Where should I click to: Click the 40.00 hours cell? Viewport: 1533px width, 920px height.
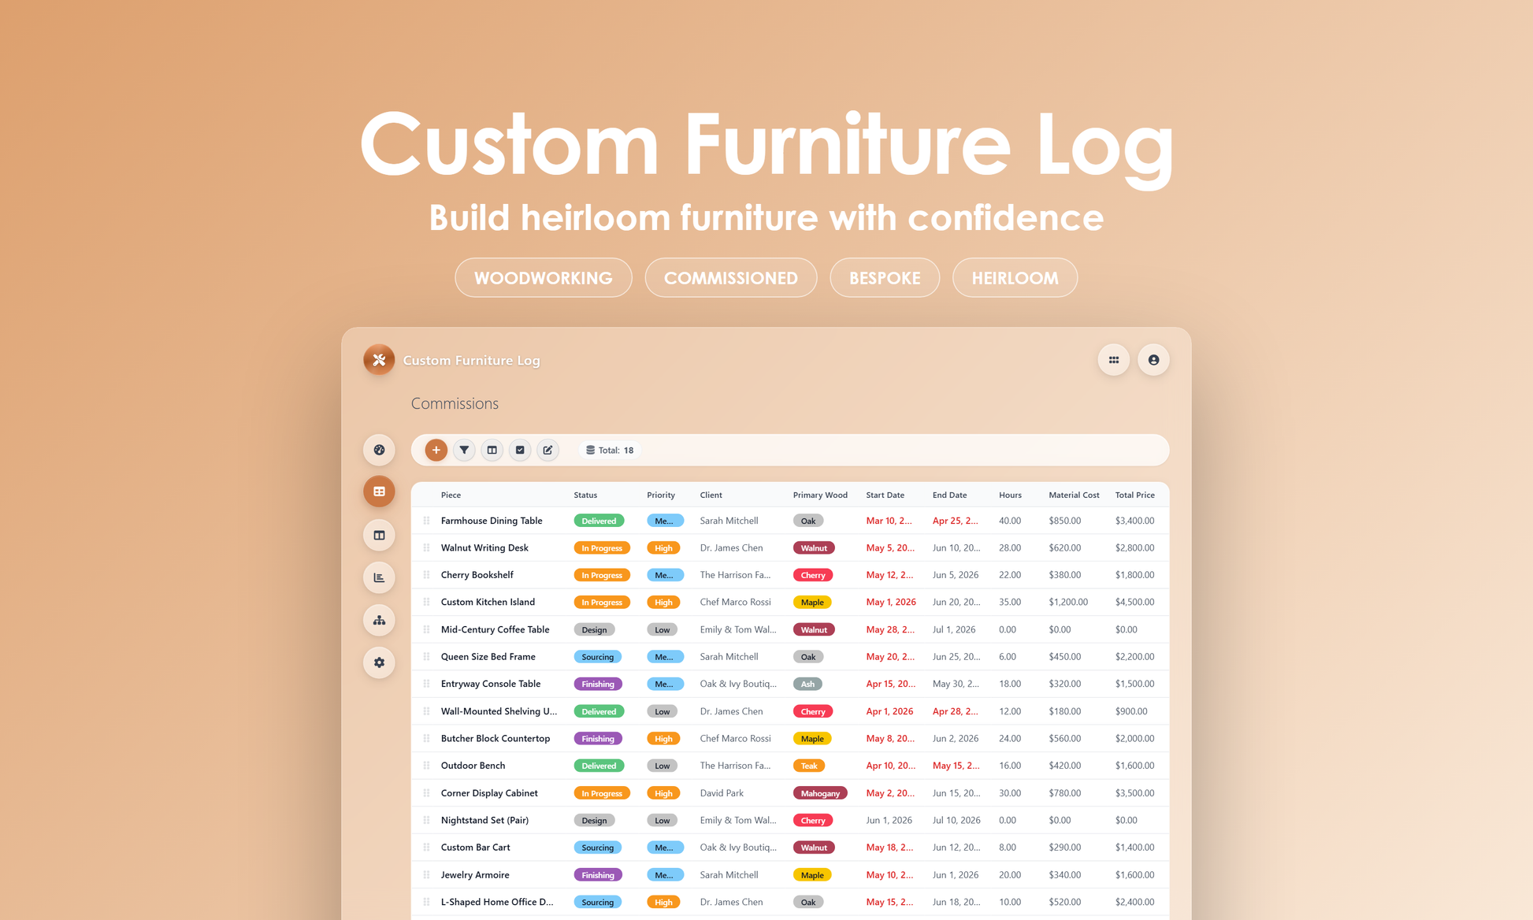[1010, 521]
